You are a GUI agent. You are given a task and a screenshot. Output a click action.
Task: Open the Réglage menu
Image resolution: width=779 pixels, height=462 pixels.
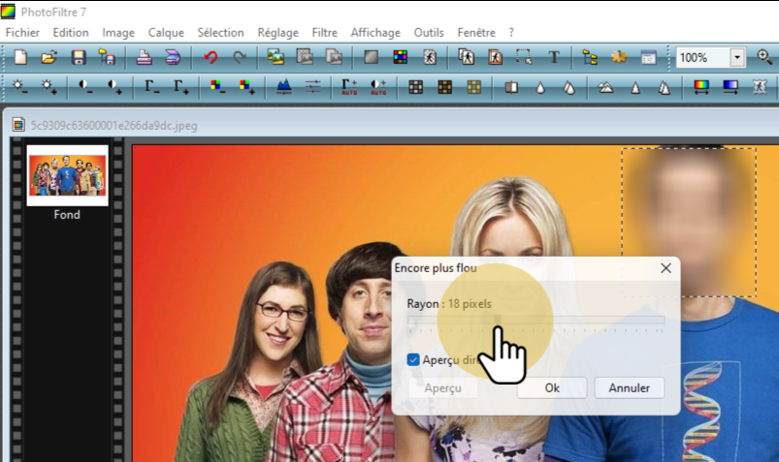pyautogui.click(x=277, y=33)
